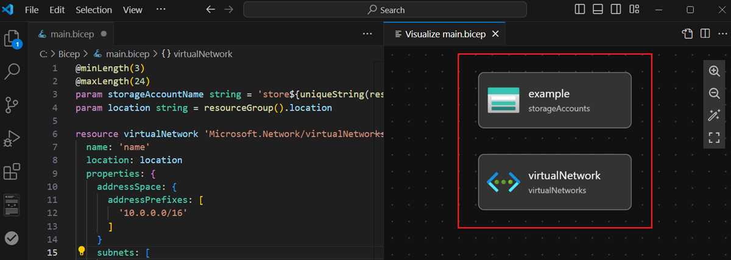Open the File menu

32,10
